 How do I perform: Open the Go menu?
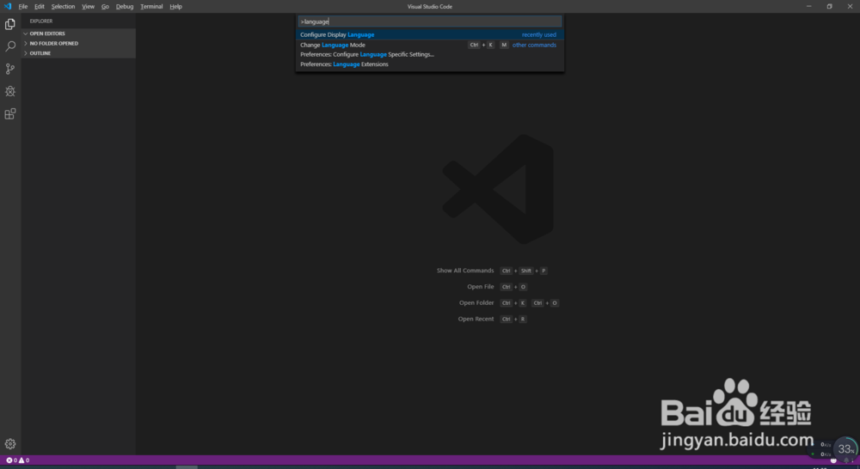click(105, 7)
